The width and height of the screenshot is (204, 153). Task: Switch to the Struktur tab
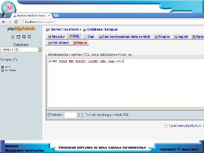[x=56, y=37]
